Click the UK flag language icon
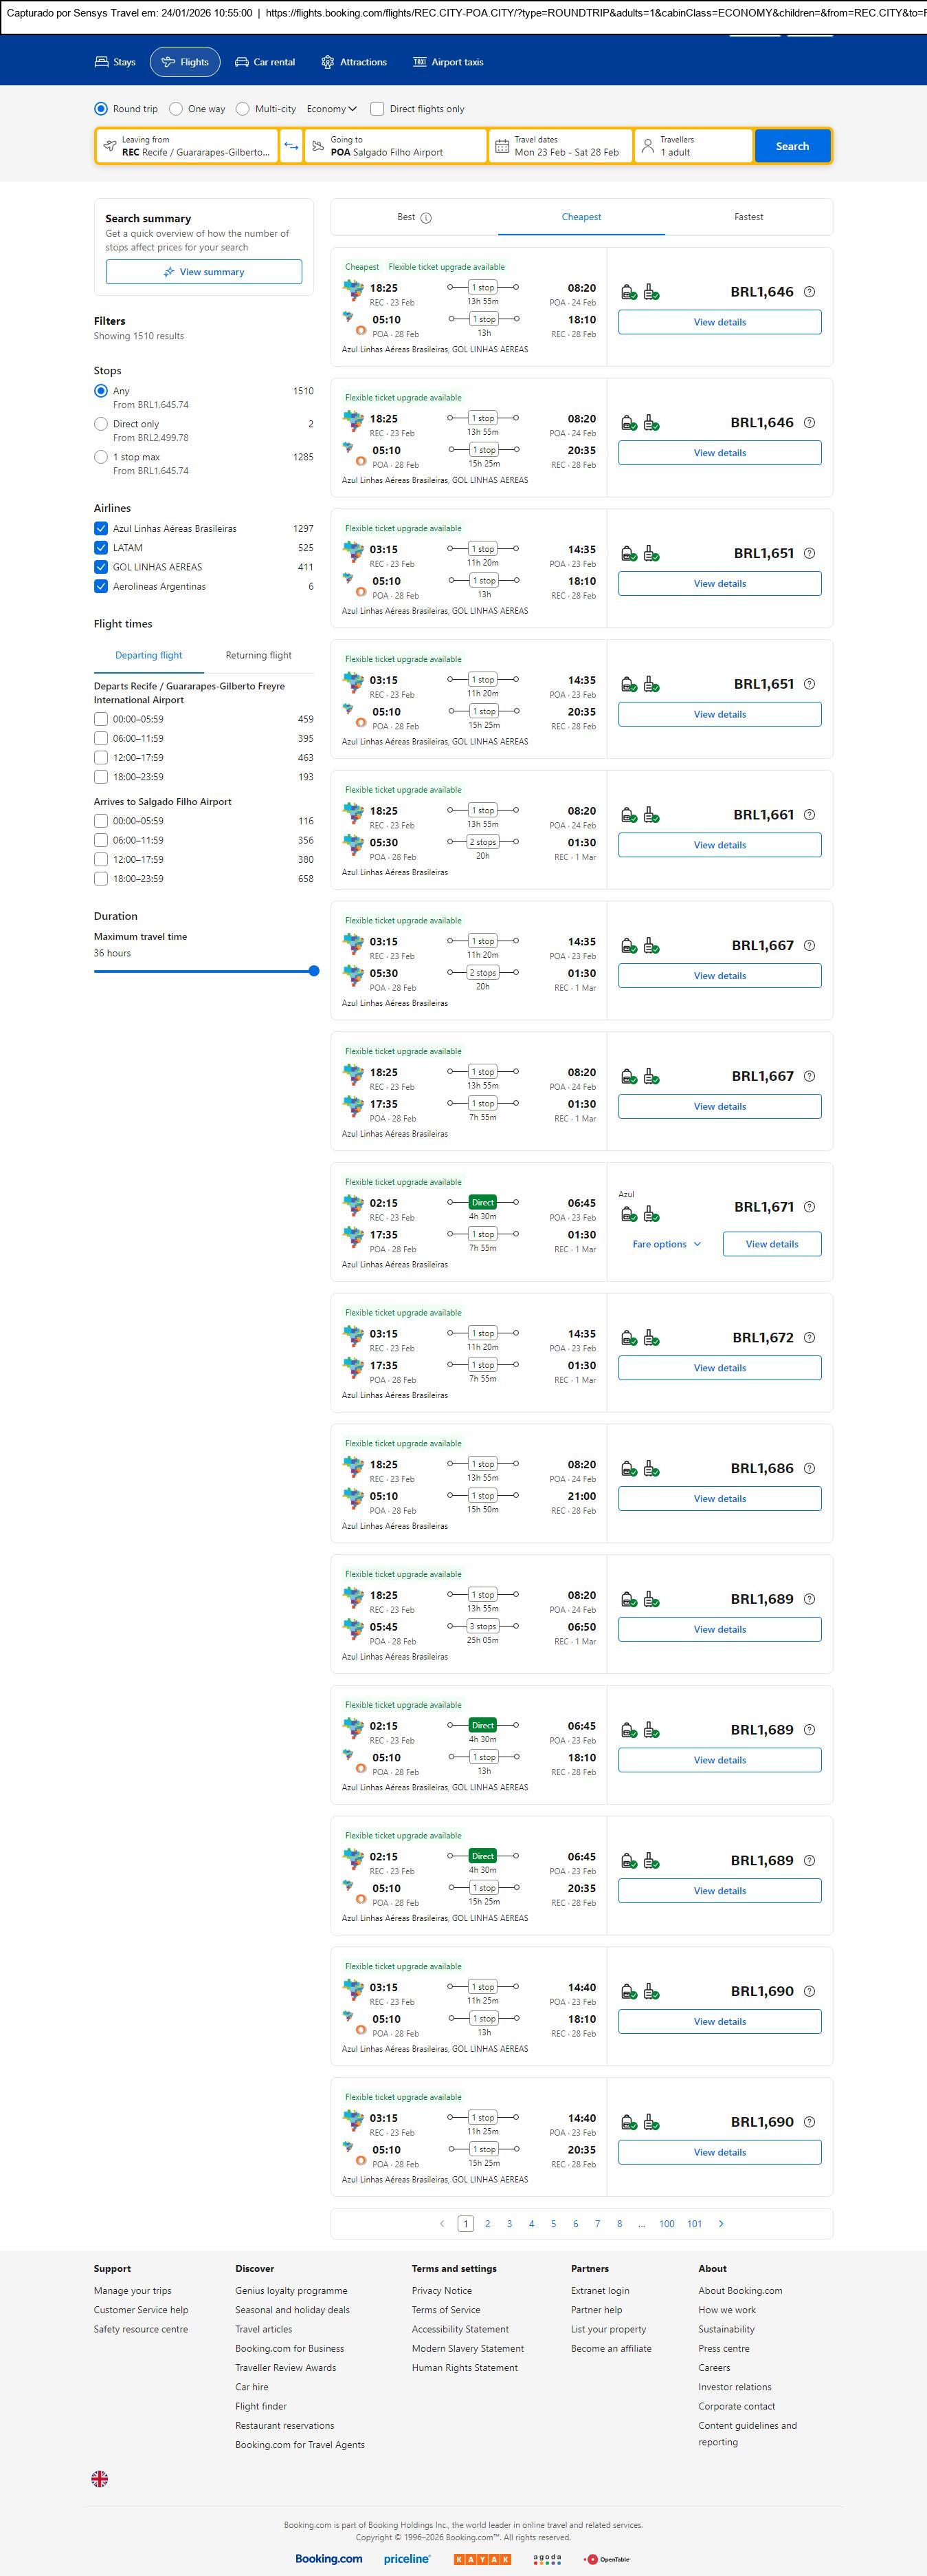Viewport: 927px width, 2576px height. point(100,2477)
